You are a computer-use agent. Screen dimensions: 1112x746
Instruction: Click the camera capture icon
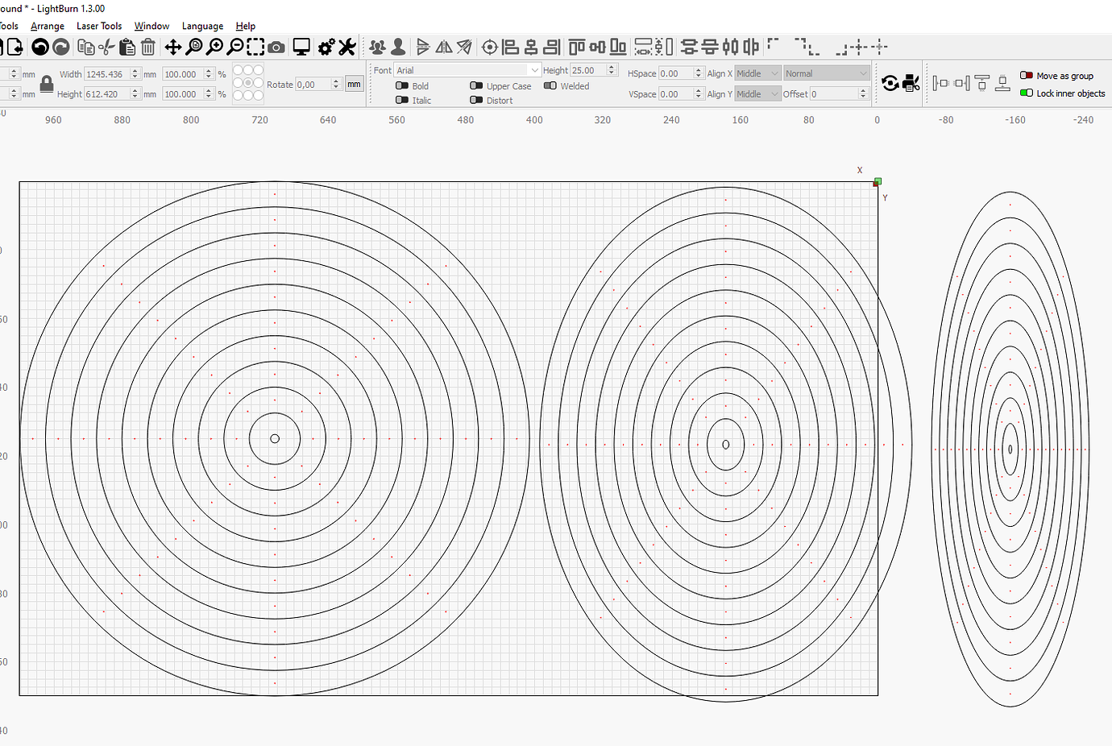pos(276,47)
